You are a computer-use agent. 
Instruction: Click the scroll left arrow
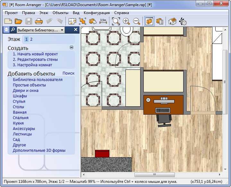point(84,175)
